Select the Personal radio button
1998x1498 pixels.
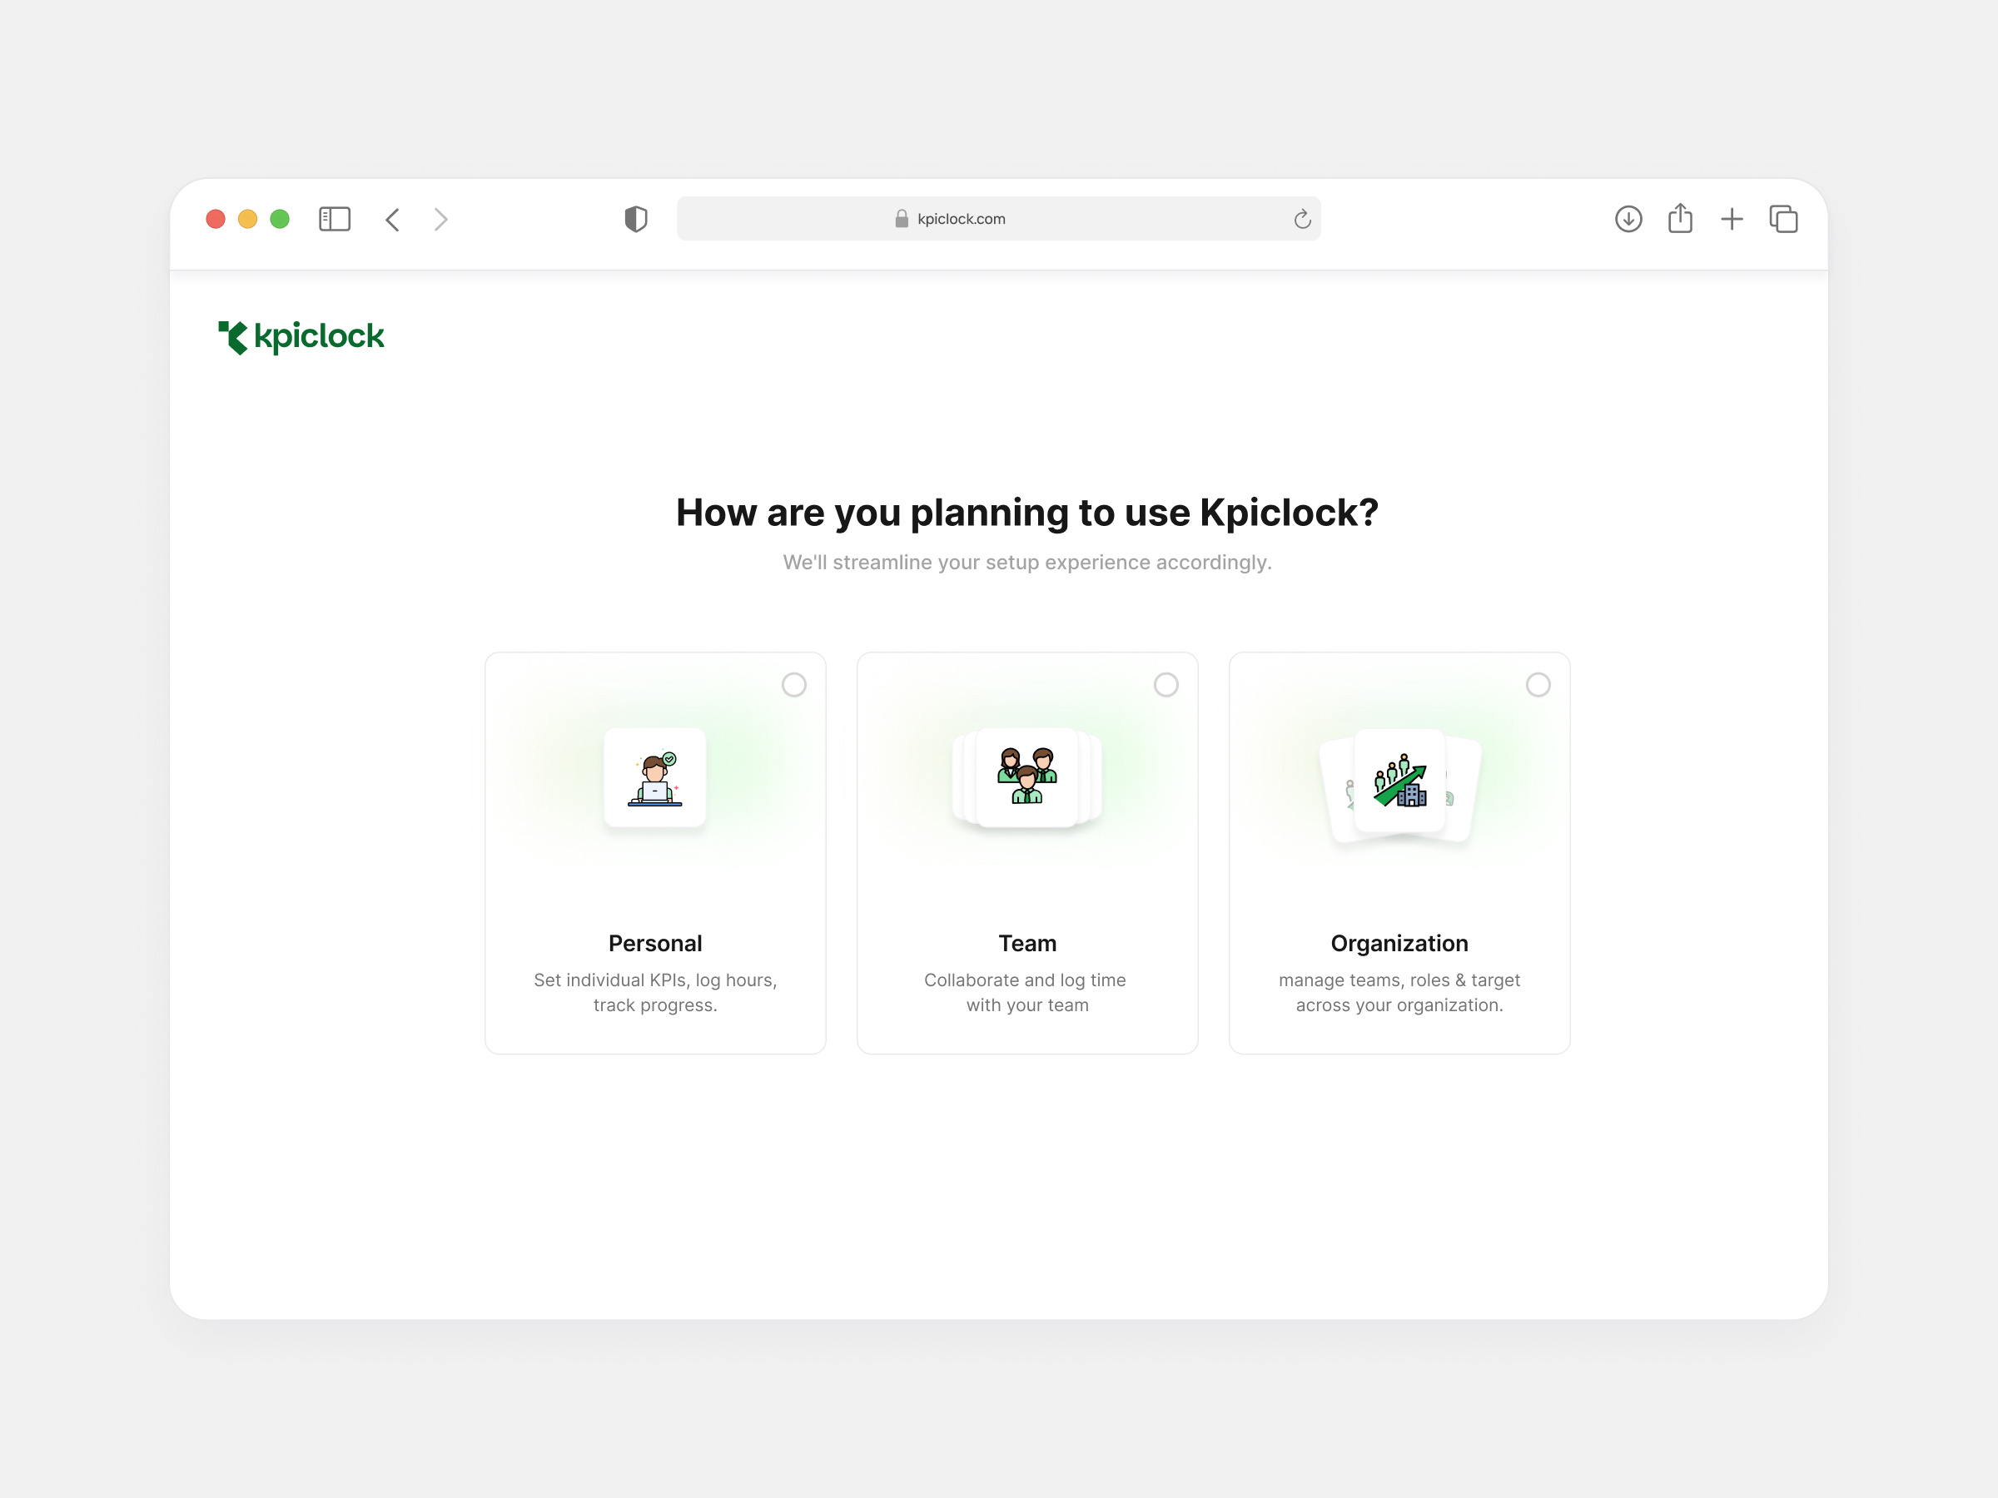pyautogui.click(x=794, y=686)
